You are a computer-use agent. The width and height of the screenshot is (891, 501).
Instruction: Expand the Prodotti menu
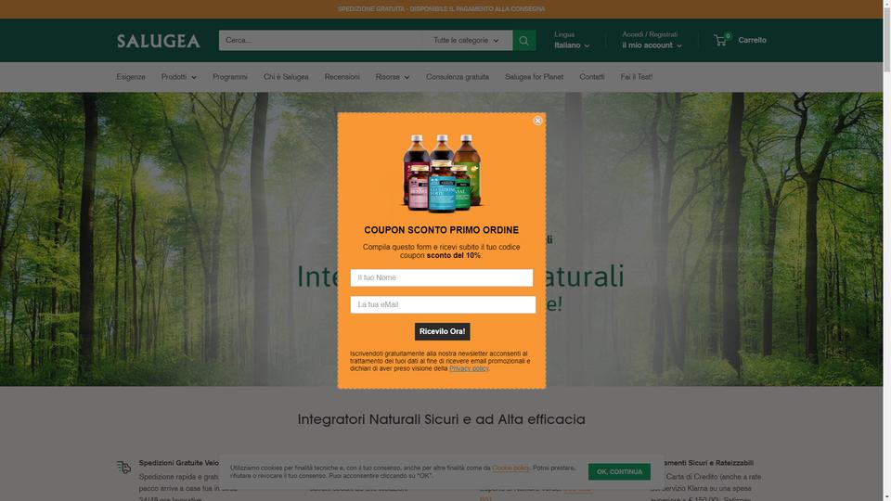[x=178, y=77]
